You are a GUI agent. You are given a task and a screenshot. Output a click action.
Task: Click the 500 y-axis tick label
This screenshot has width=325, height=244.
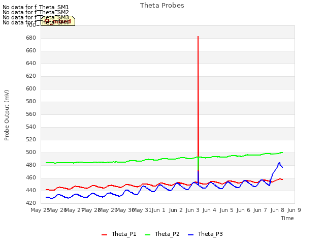(31, 152)
